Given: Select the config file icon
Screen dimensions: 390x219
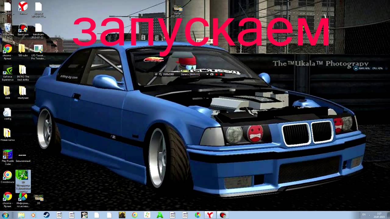Looking at the screenshot, I should coord(7,114).
